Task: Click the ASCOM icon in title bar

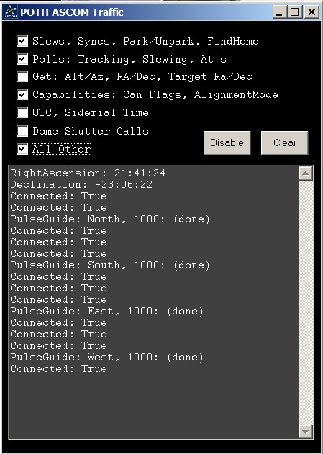Action: coord(11,12)
